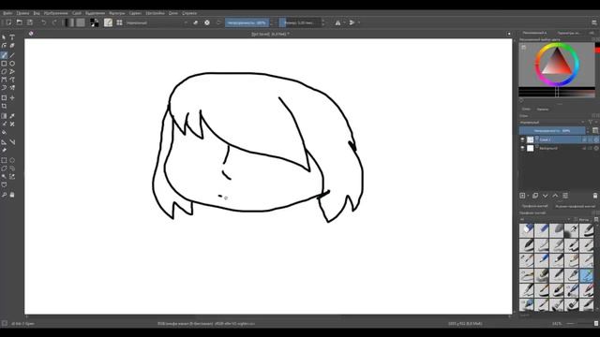Viewport: 600px width, 337px height.
Task: Save the document with the toolbar icon
Action: pos(30,22)
